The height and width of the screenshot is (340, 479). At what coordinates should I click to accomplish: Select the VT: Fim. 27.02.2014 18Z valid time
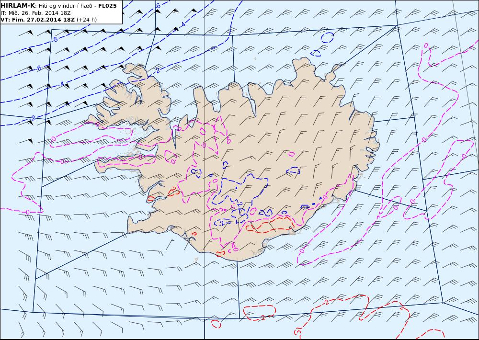37,20
